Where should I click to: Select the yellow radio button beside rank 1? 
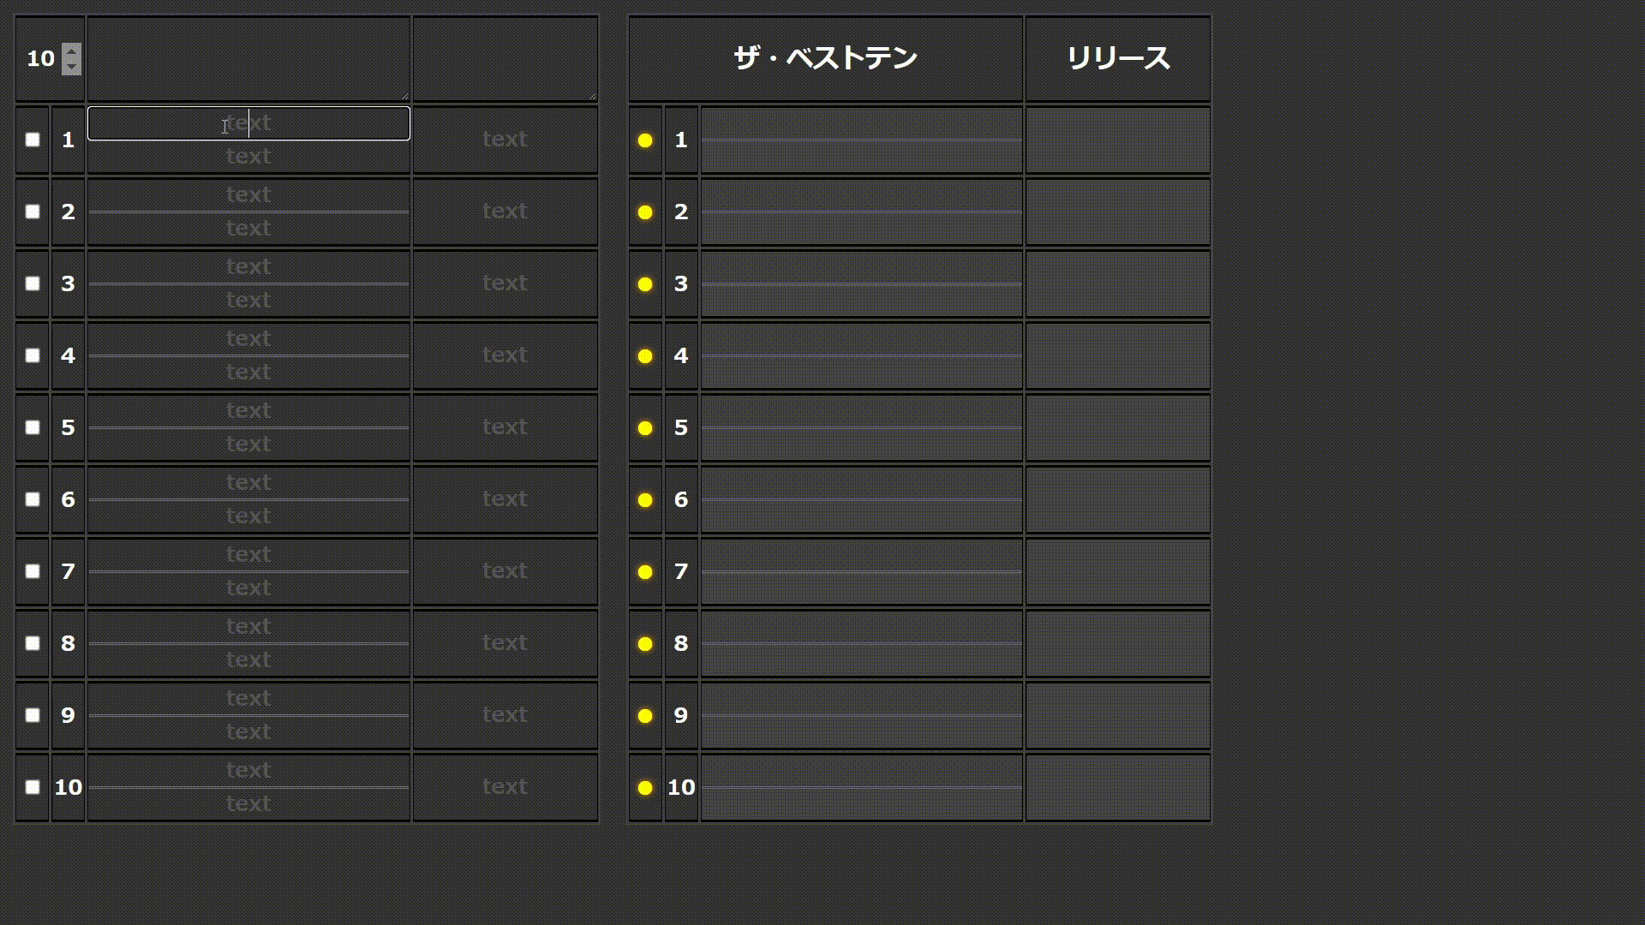tap(644, 140)
